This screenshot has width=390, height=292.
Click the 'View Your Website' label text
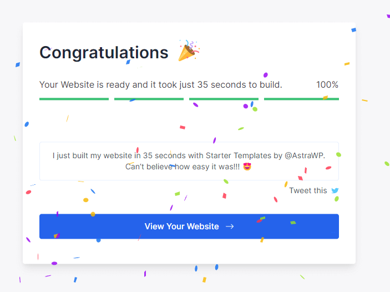[x=181, y=226]
